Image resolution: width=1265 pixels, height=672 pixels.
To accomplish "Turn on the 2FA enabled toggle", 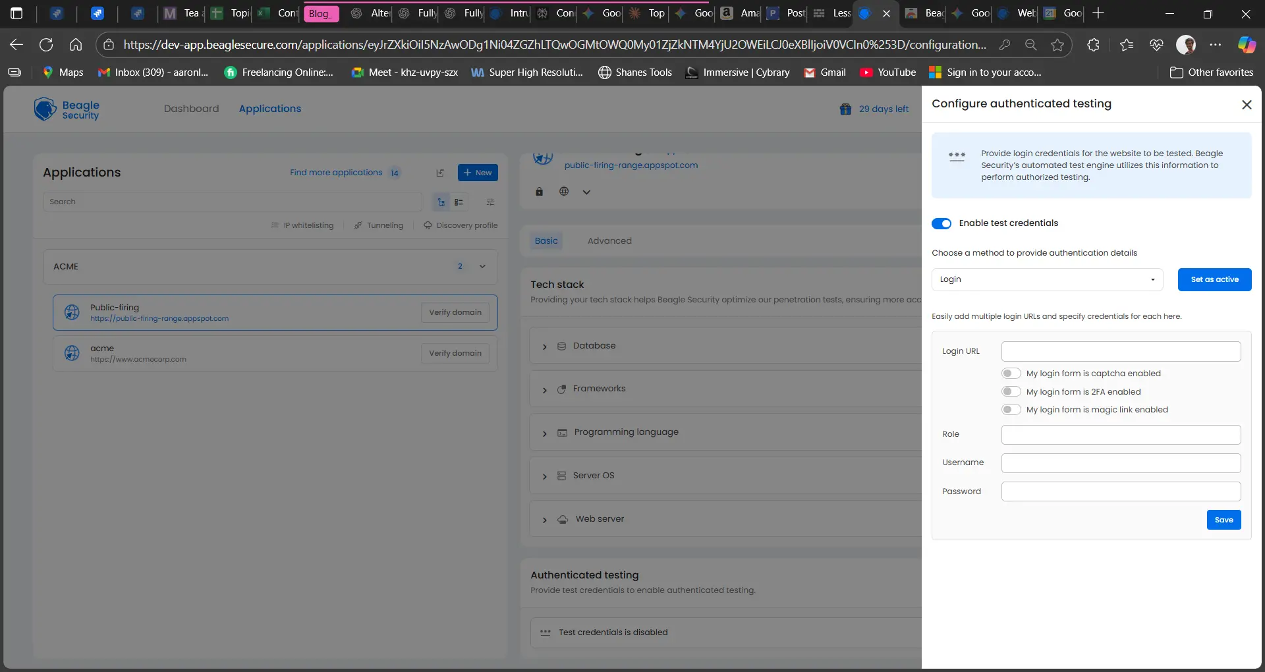I will point(1011,391).
